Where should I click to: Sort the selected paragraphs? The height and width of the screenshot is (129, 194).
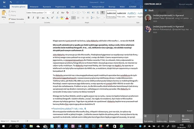pos(98,13)
